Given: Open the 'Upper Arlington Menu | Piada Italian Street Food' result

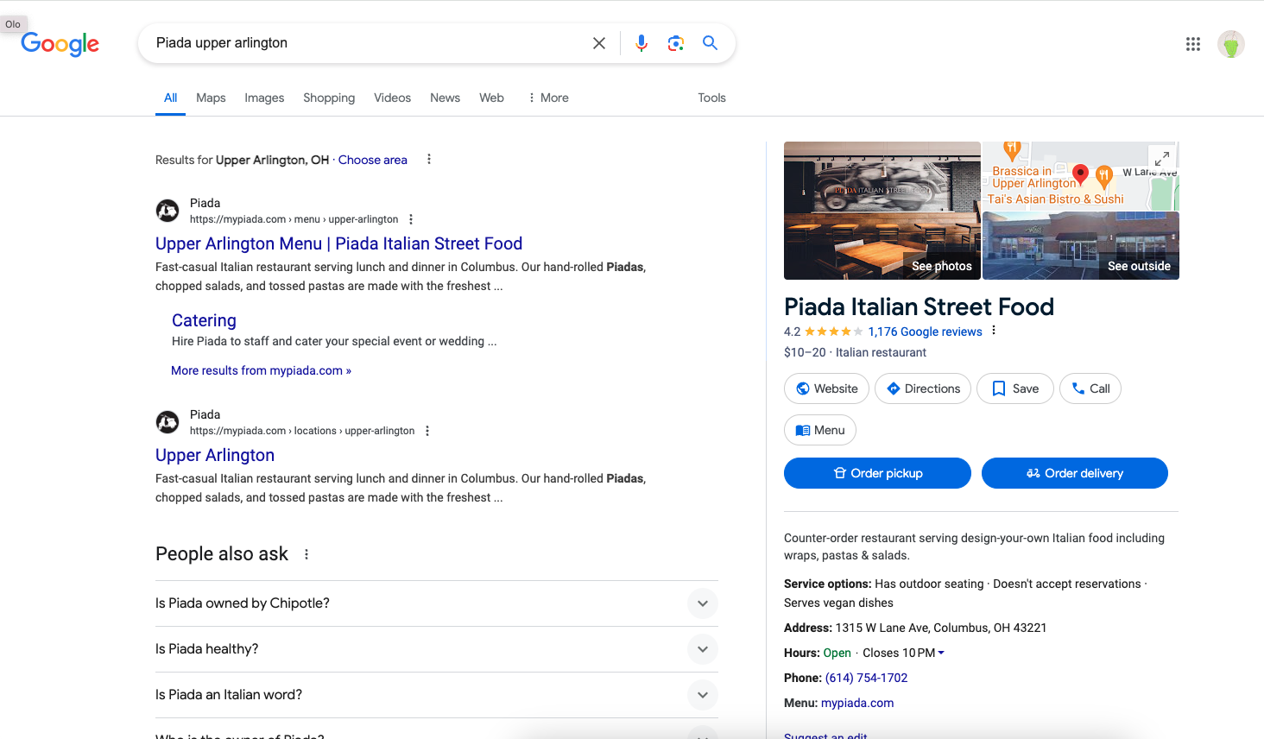Looking at the screenshot, I should tap(338, 244).
